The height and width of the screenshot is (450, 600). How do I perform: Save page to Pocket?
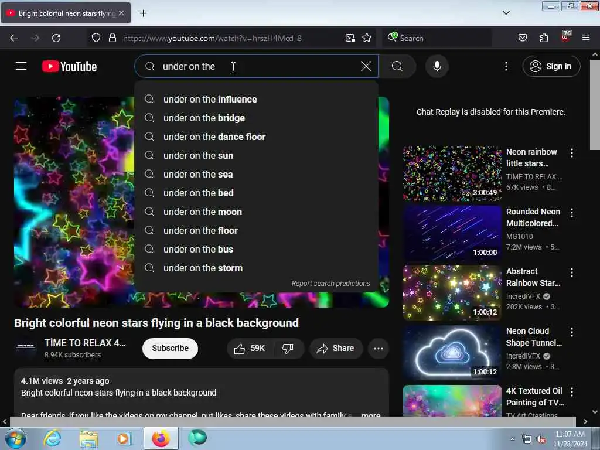pyautogui.click(x=523, y=38)
